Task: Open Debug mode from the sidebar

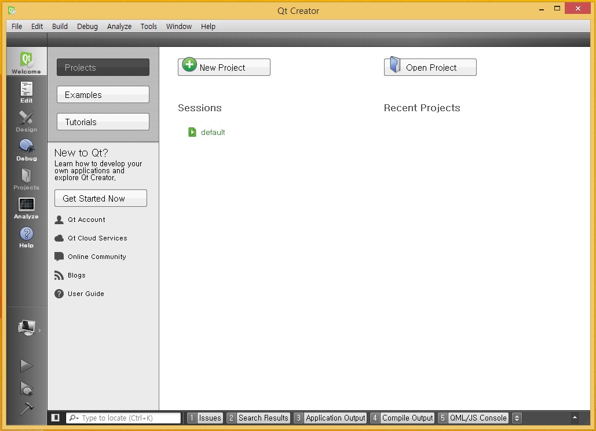Action: 26,149
